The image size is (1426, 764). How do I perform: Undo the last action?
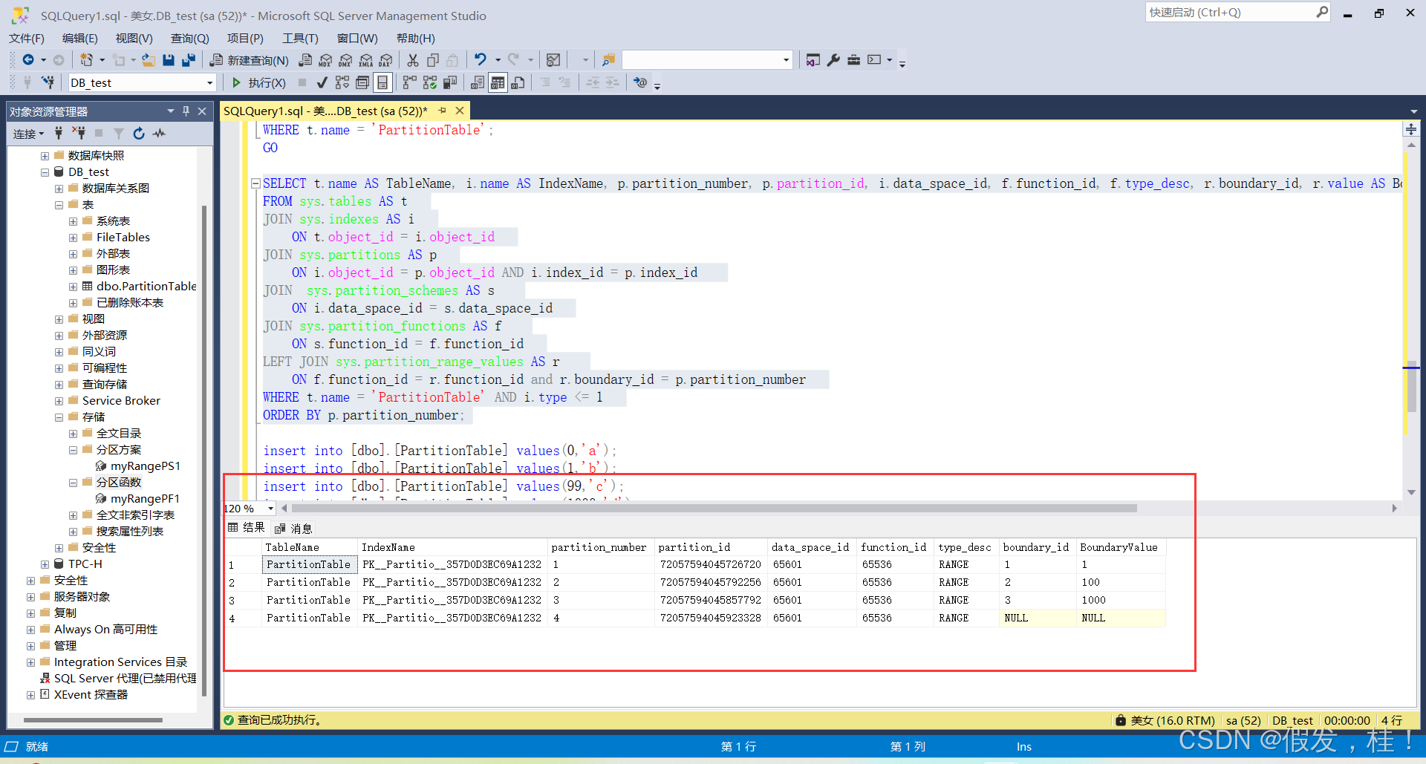point(481,60)
